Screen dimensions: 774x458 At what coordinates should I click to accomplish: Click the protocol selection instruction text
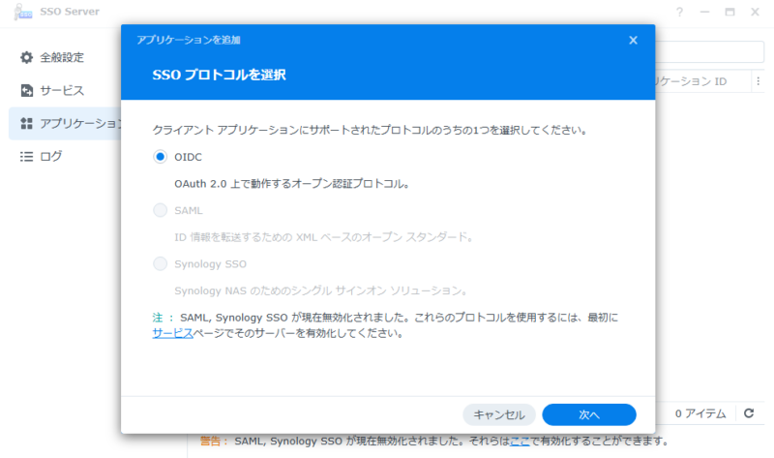370,130
